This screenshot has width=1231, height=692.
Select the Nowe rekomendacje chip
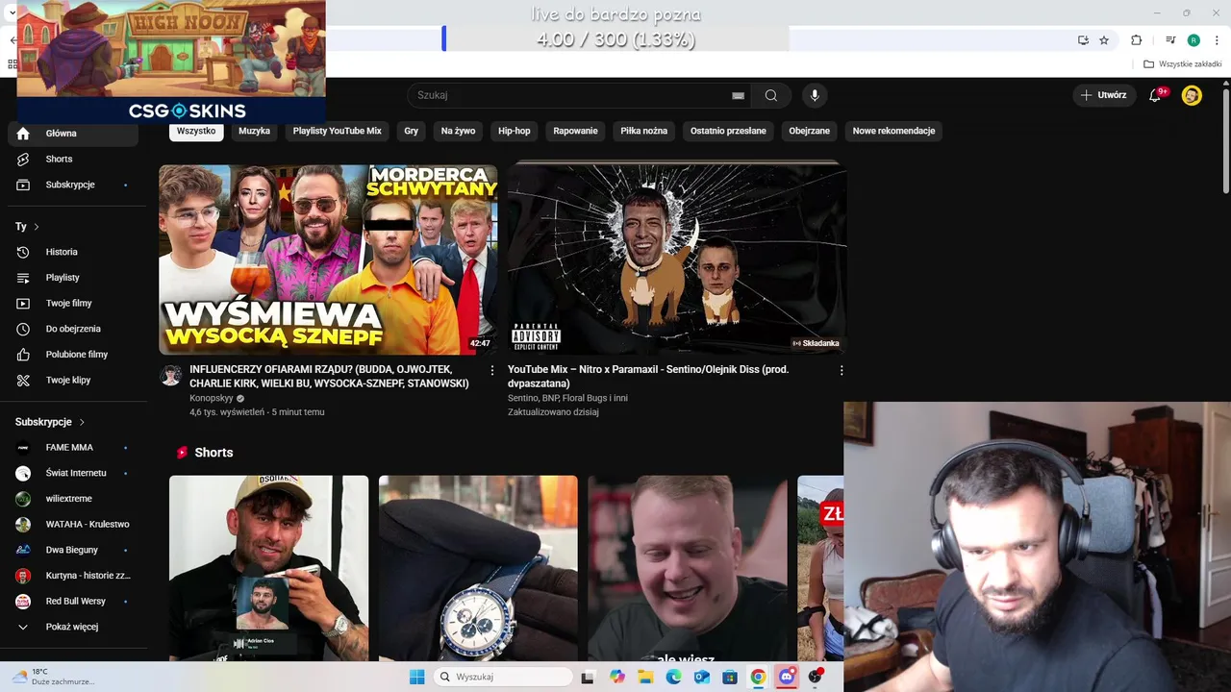pos(894,131)
